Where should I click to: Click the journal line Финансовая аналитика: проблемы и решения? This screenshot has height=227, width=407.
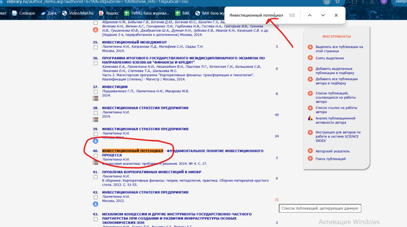click(x=155, y=164)
